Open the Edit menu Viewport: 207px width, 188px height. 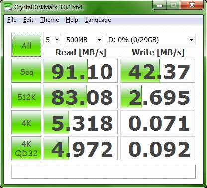28,20
